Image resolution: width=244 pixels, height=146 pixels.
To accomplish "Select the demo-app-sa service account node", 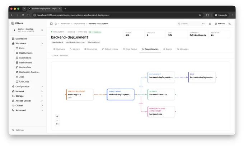I will [x=80, y=95].
